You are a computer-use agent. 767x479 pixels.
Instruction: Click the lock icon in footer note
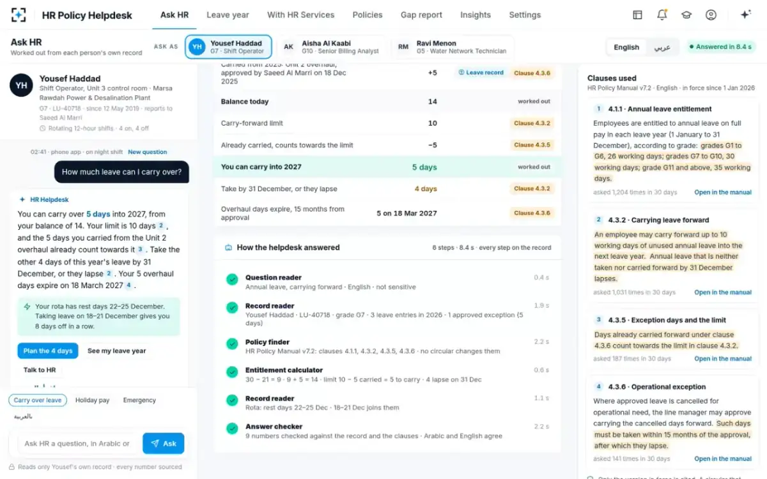point(12,467)
